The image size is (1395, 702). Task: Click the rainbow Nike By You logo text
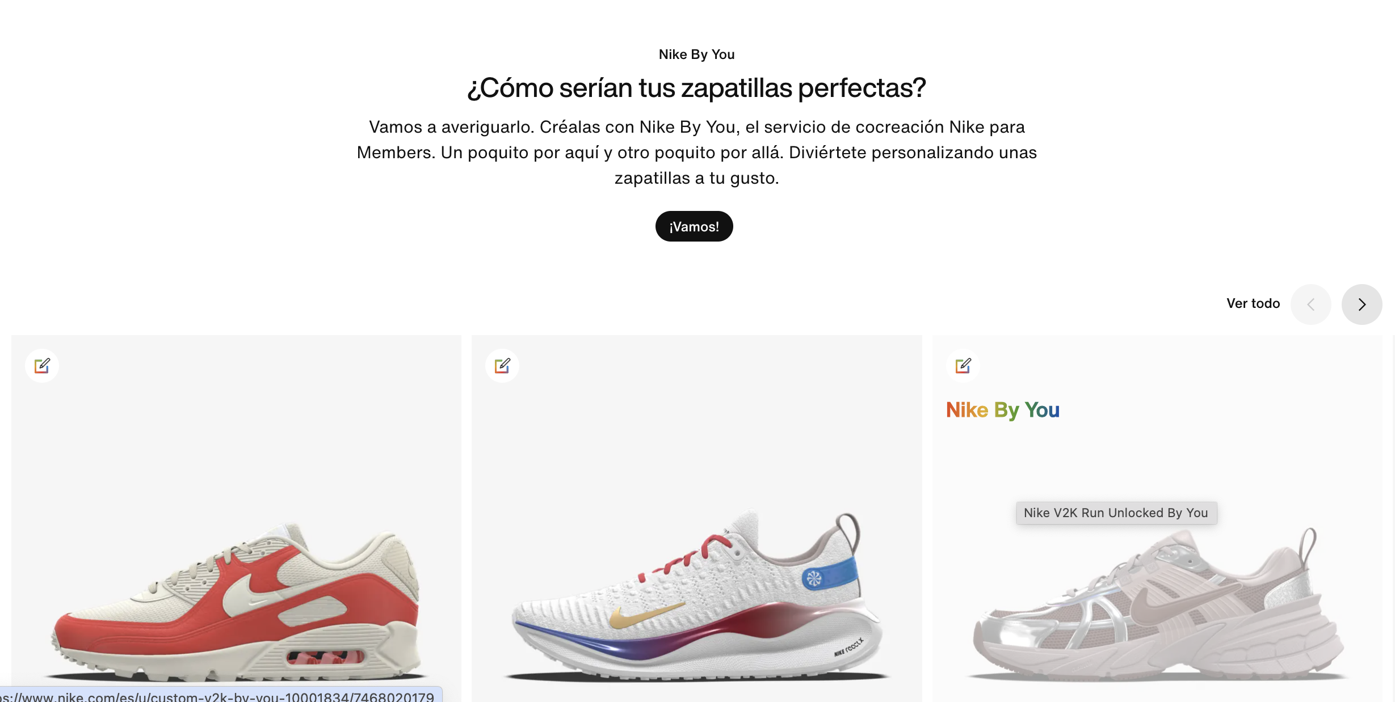click(1002, 410)
